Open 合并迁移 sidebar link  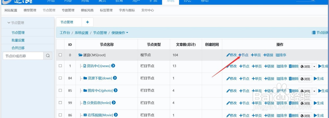click(x=18, y=48)
